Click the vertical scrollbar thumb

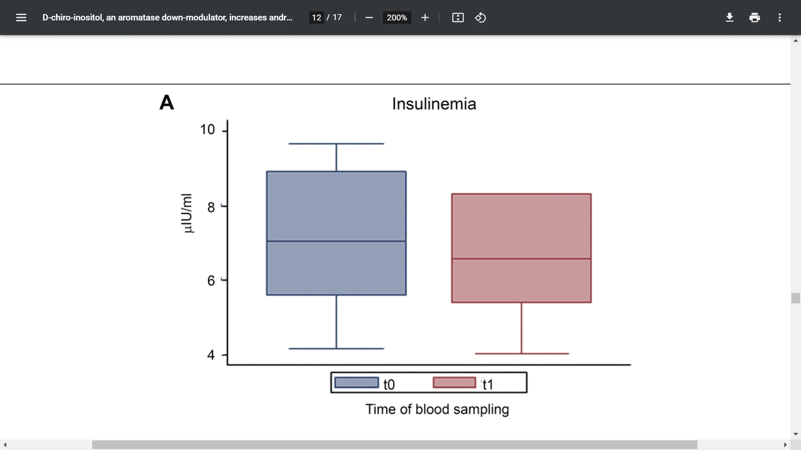click(796, 298)
